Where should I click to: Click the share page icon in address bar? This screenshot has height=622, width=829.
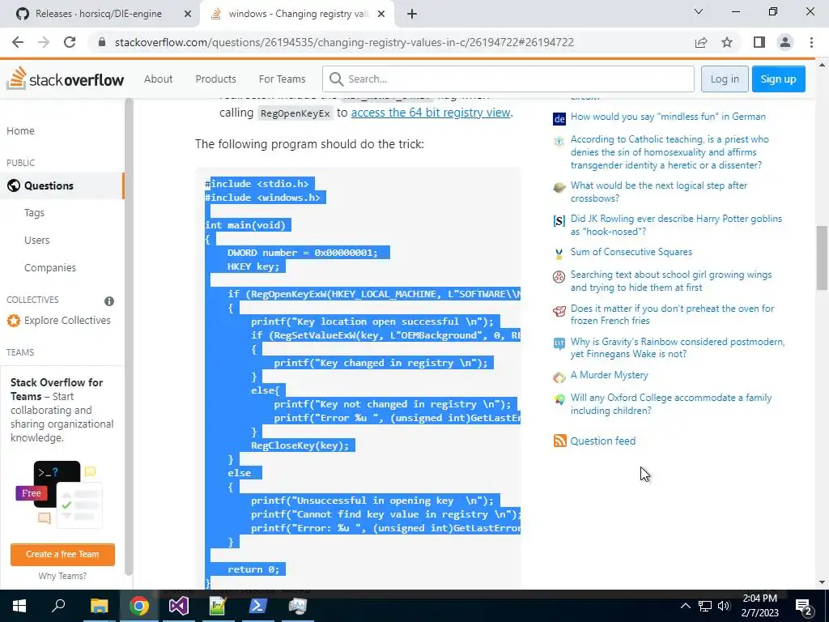pos(701,42)
